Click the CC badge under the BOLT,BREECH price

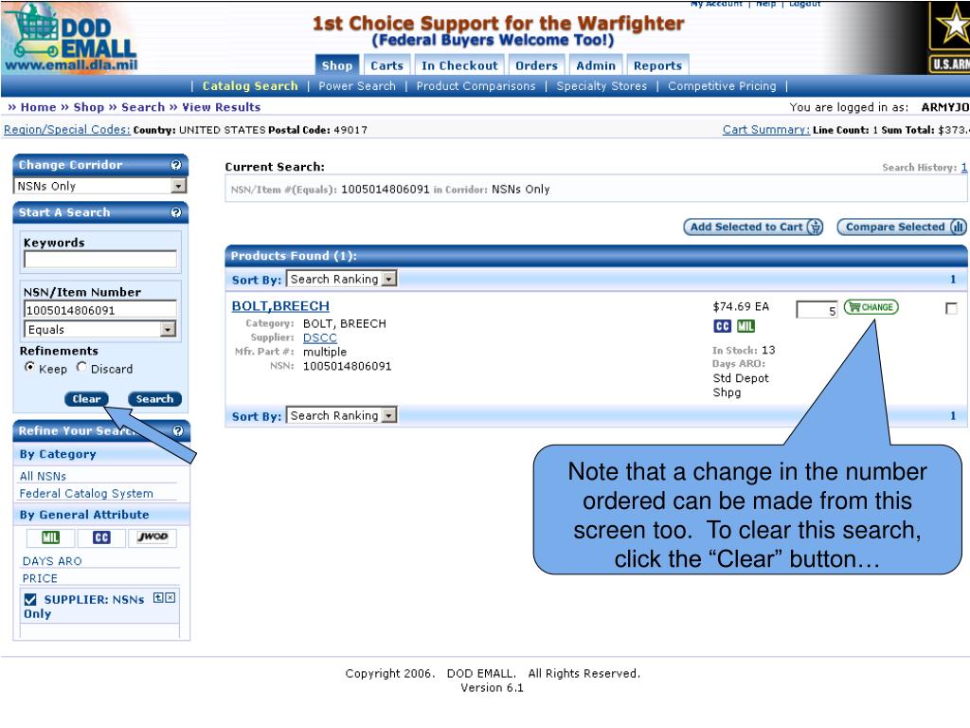tap(723, 326)
